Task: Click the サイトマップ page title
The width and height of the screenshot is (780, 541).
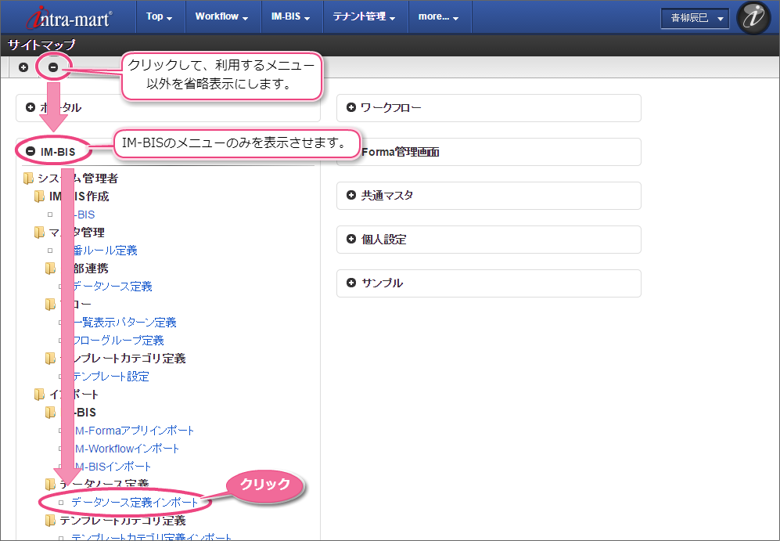Action: pos(41,45)
